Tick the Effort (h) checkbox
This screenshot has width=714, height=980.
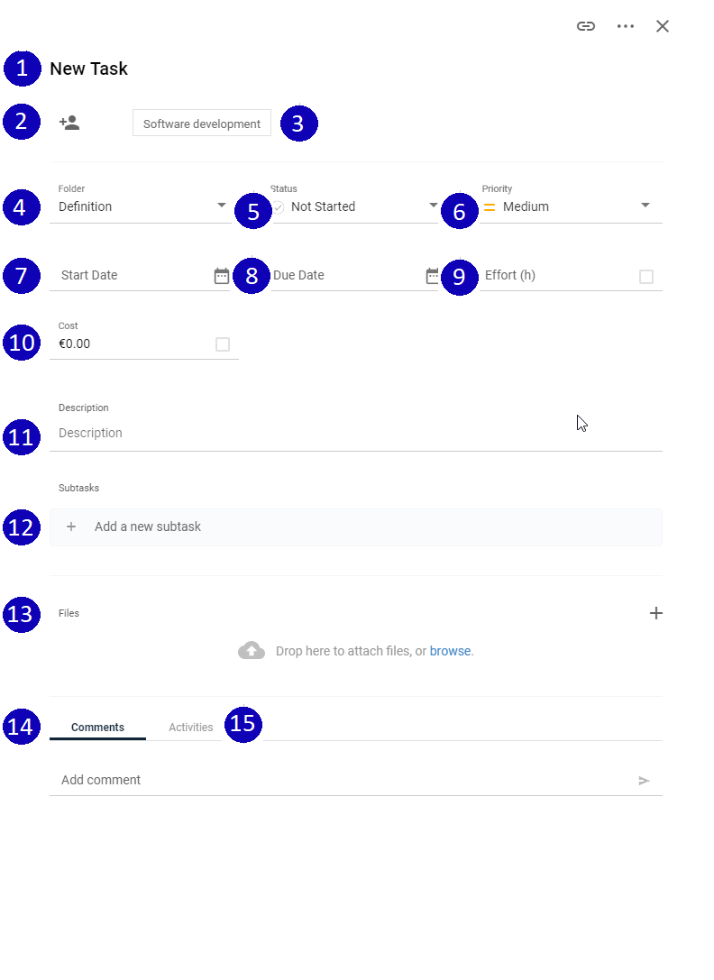point(646,276)
